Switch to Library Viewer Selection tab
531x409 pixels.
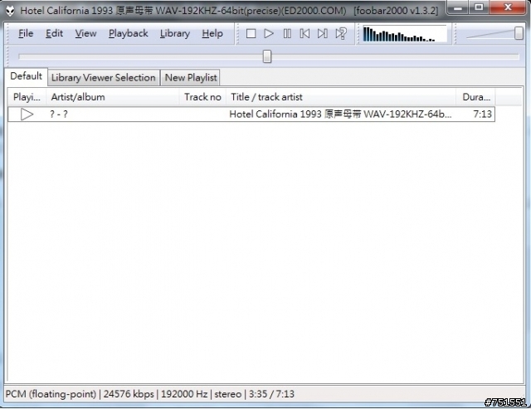coord(103,78)
